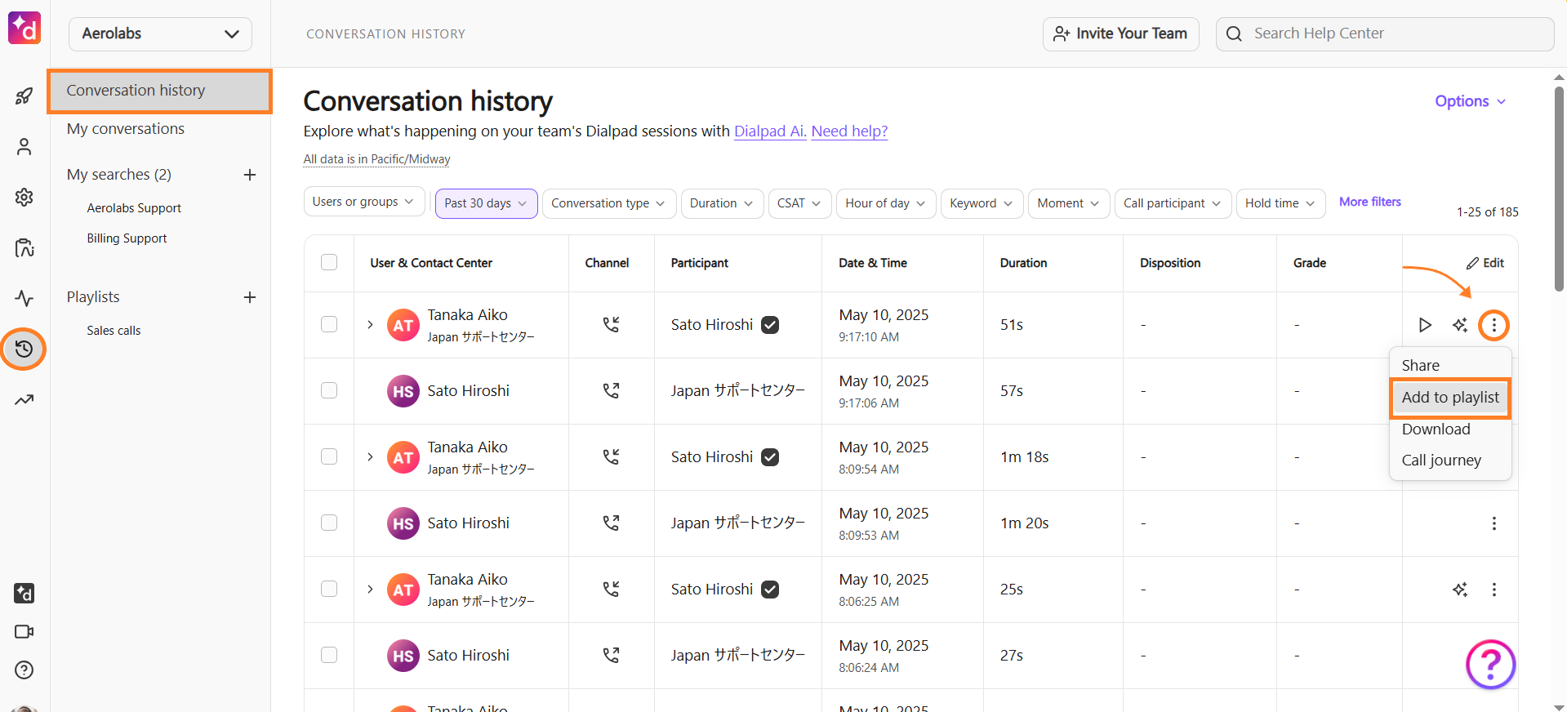Open Ai summary for 8:06:25 AM call

[x=1460, y=590]
